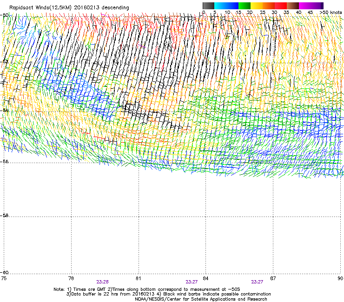This screenshot has width=344, height=302.
Task: Click the 'Times are GMT' note line
Action: click(x=147, y=289)
